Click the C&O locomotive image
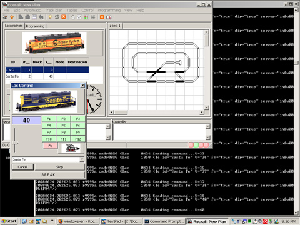The image size is (300, 225). coord(54,42)
